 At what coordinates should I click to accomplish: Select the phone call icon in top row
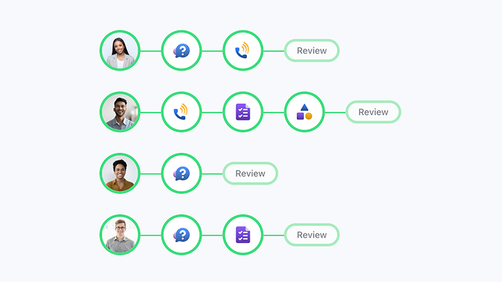pos(243,51)
